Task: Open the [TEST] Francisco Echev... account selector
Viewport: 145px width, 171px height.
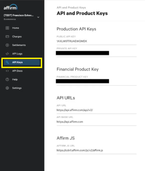Action: 19,15
